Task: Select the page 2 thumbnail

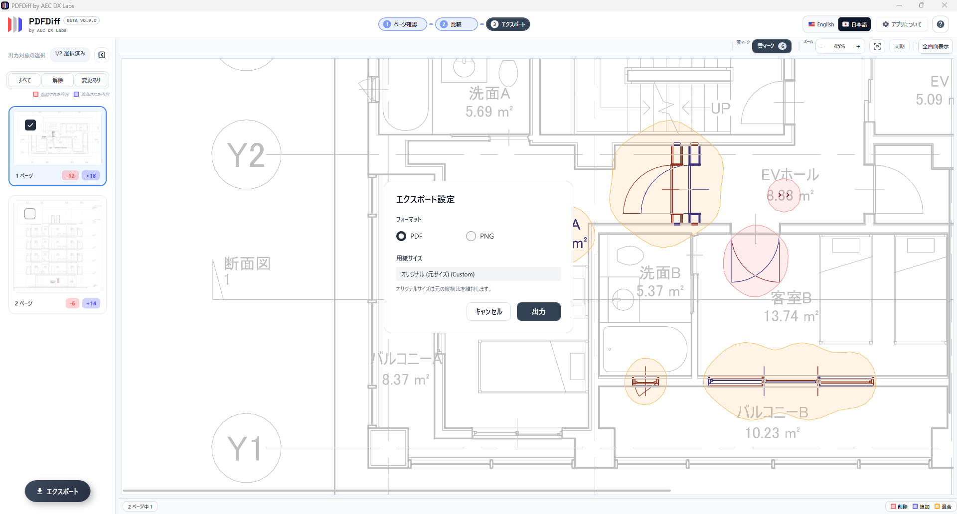Action: [58, 247]
